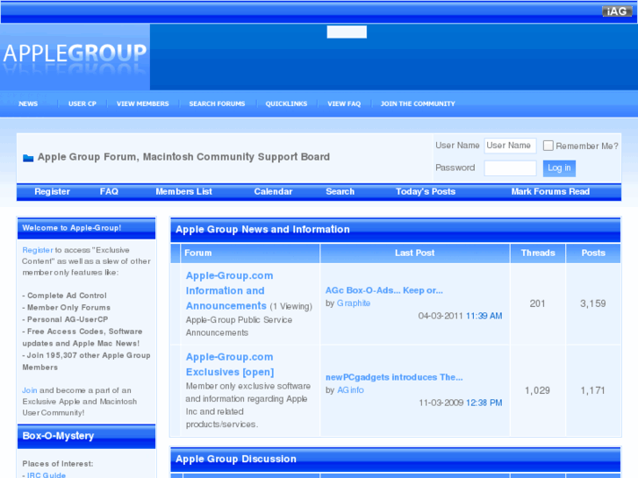The height and width of the screenshot is (478, 638).
Task: Open last post AGc Box-O-Ads... Keep or...
Action: coord(384,290)
